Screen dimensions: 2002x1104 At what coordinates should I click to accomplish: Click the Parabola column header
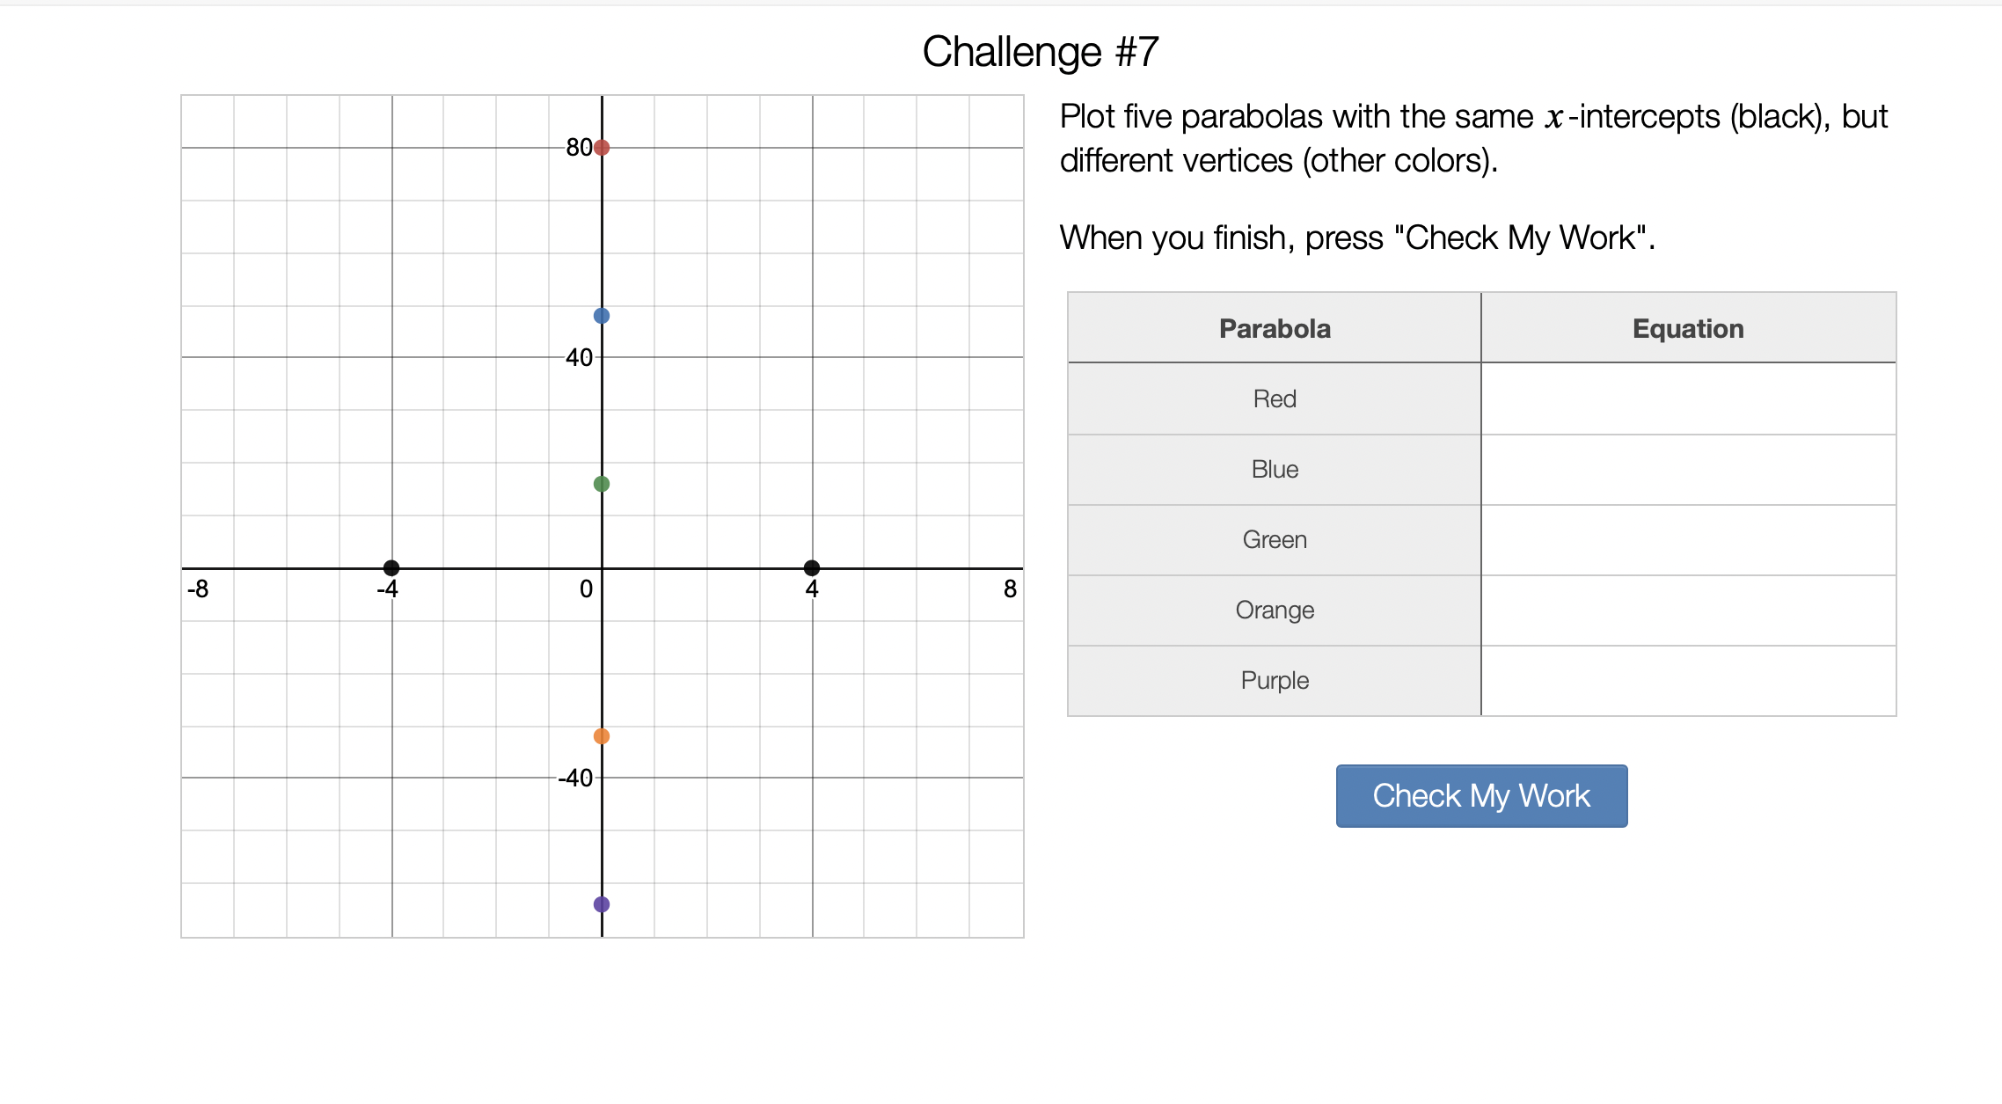(1275, 329)
